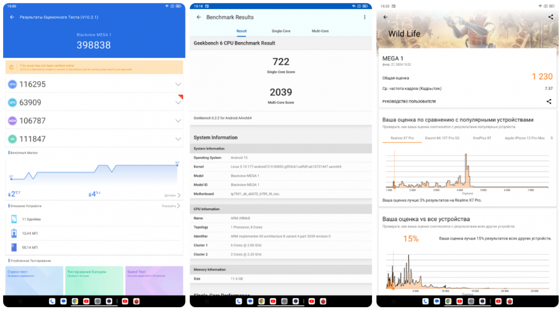Open the Speed Test card

tap(154, 281)
